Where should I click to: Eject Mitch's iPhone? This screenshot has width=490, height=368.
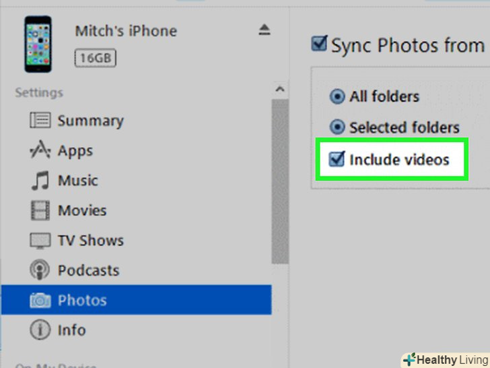pyautogui.click(x=265, y=30)
